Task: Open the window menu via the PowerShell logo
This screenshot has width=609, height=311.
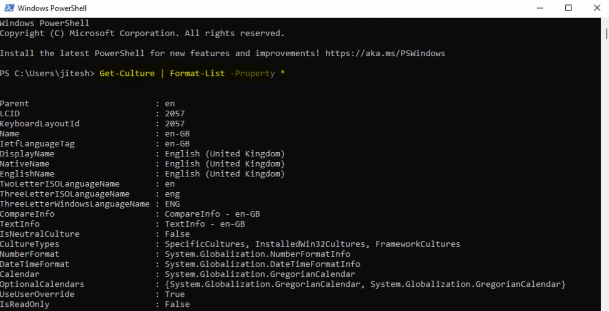Action: 9,8
